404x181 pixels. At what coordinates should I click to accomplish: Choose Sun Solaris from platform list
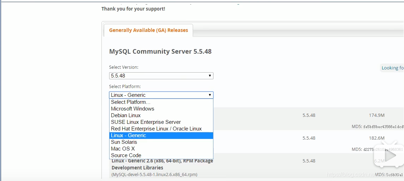(x=161, y=142)
